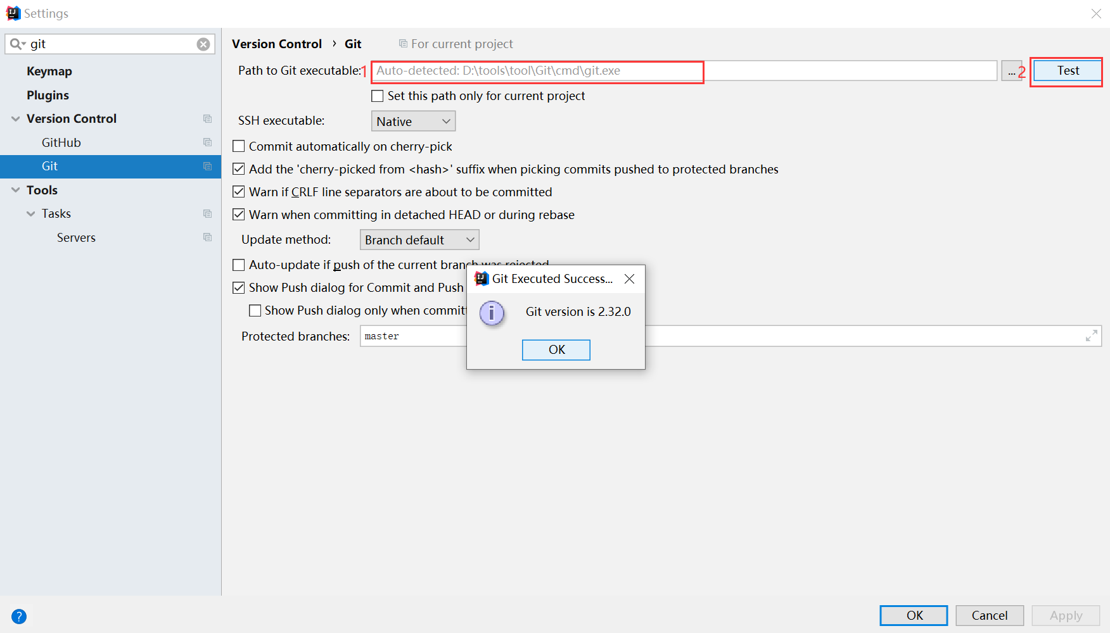
Task: Collapse the Version Control tree node
Action: pos(16,119)
